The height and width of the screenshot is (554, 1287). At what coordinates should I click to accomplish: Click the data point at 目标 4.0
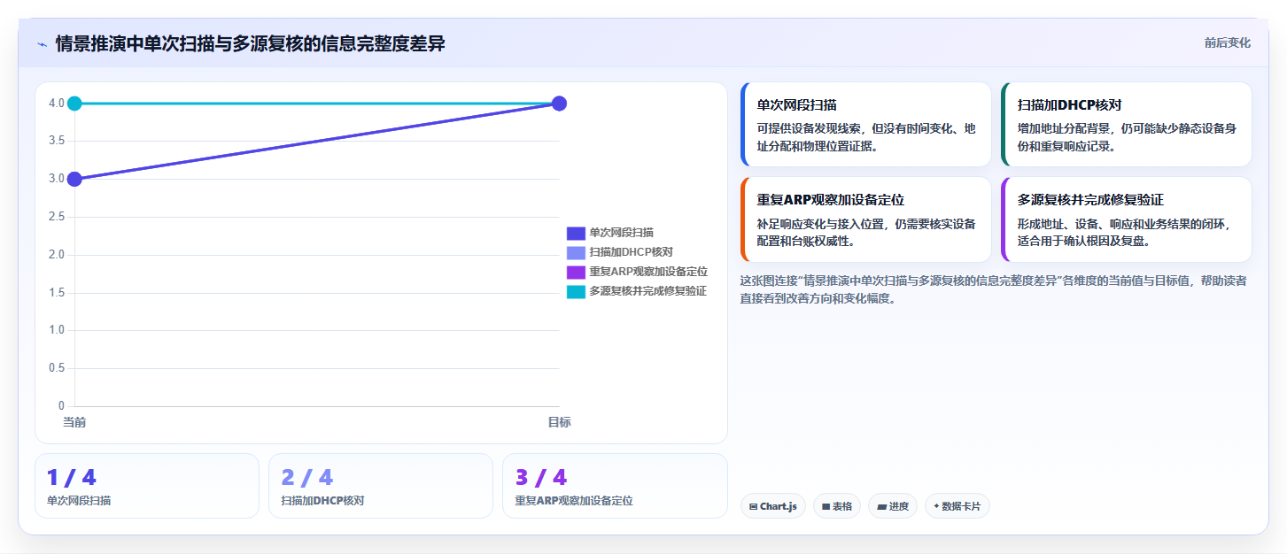(559, 104)
